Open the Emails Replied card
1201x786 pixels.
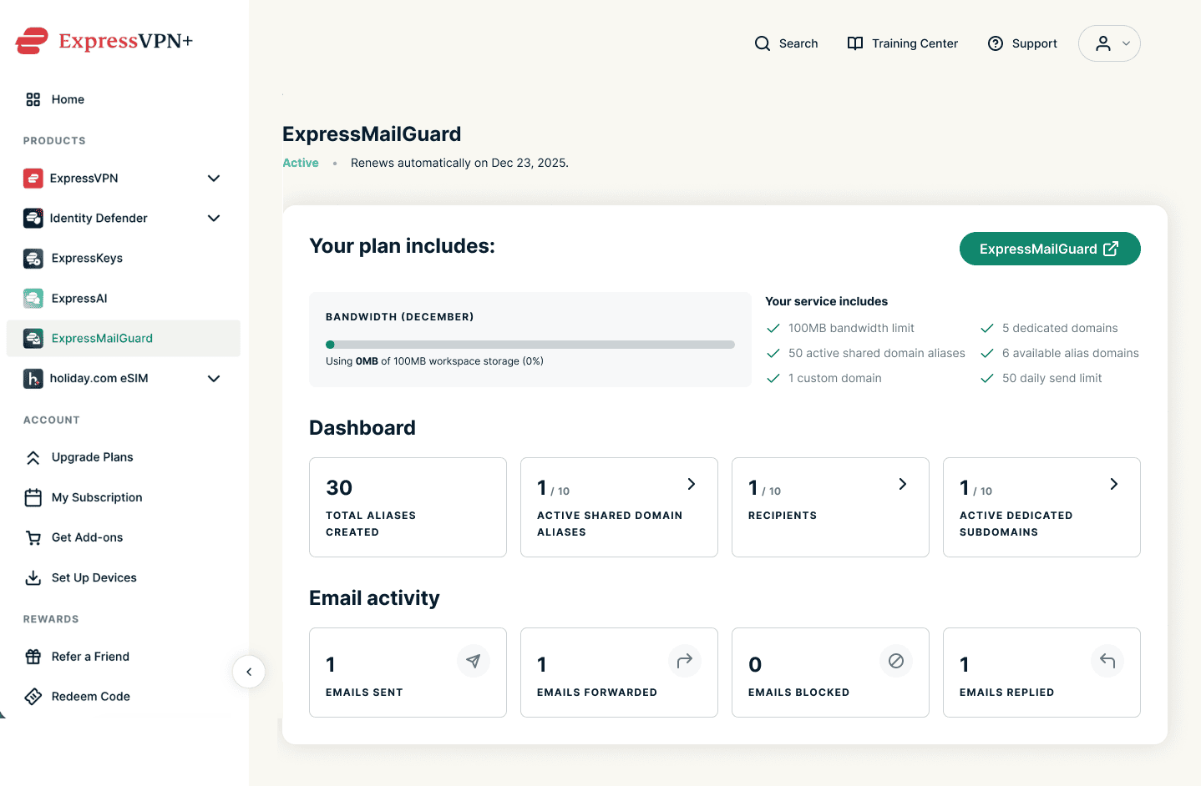[1041, 673]
